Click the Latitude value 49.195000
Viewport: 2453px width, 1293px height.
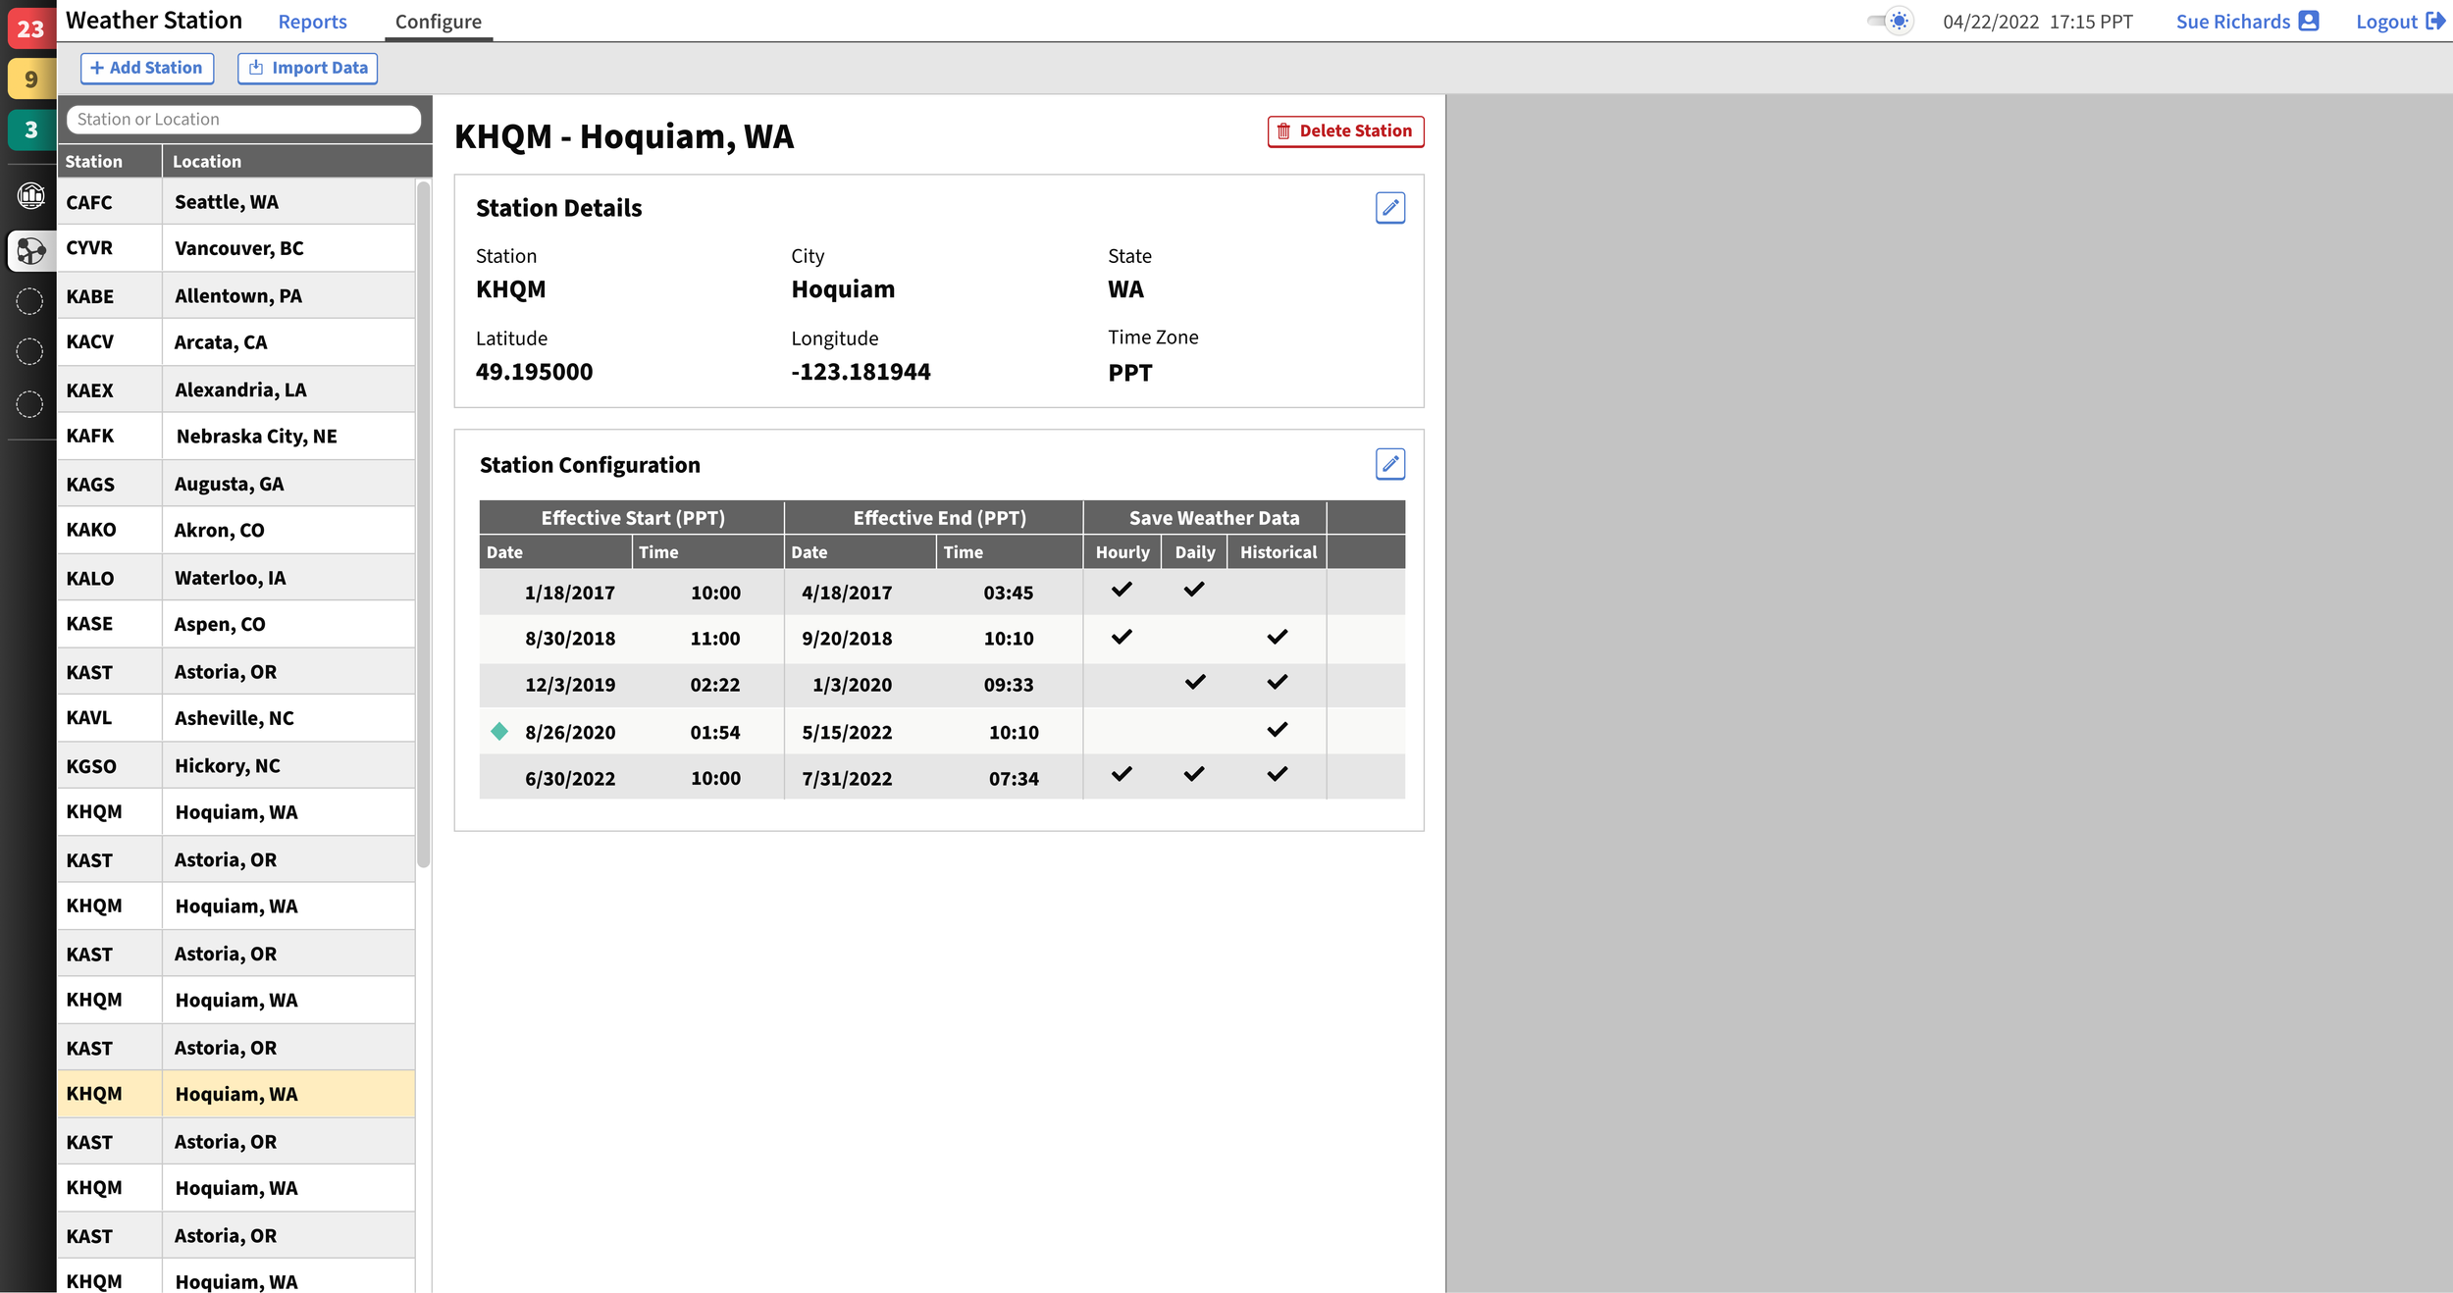[x=534, y=372]
